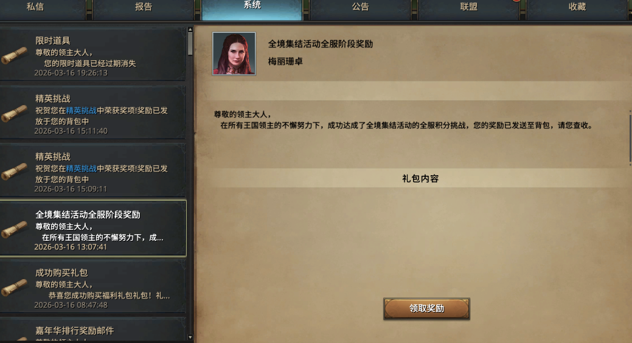
Task: Open the 收藏 tab
Action: click(577, 8)
